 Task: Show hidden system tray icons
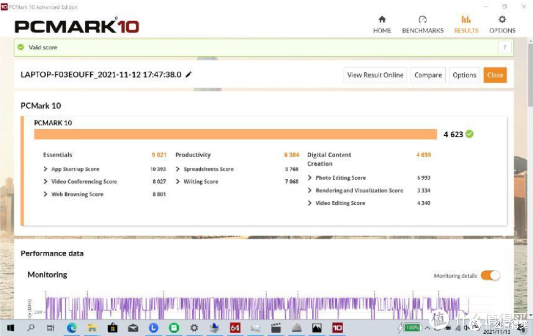tap(427, 328)
